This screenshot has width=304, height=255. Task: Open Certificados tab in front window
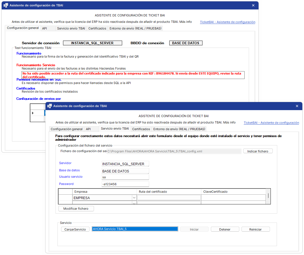(141, 129)
